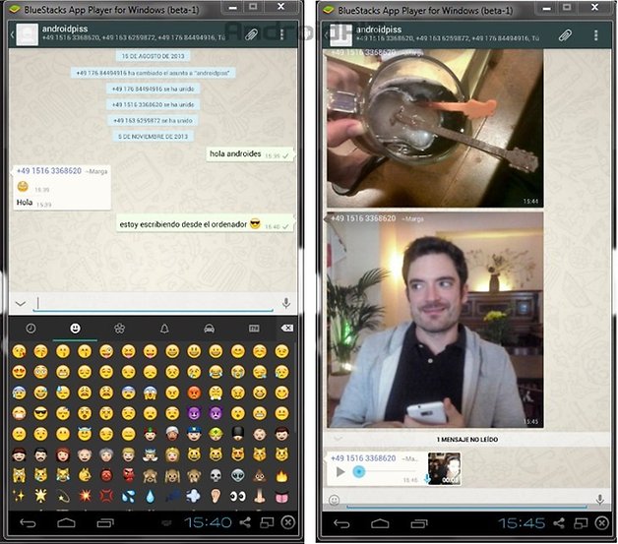
Task: Tap fullscreen toggle icon in left bottom bar
Action: [x=267, y=522]
